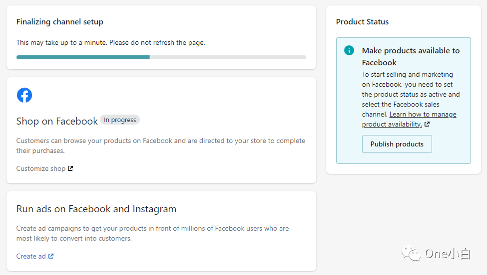Click the Finalizing channel setup heading
Viewport: 487px width, 275px height.
59,22
